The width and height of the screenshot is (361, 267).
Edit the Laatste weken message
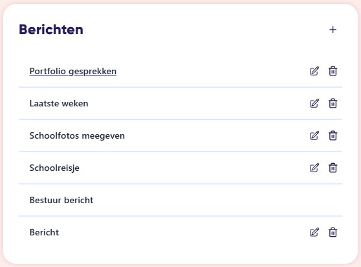(314, 103)
